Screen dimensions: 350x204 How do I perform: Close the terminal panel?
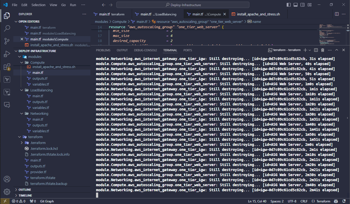[344, 50]
